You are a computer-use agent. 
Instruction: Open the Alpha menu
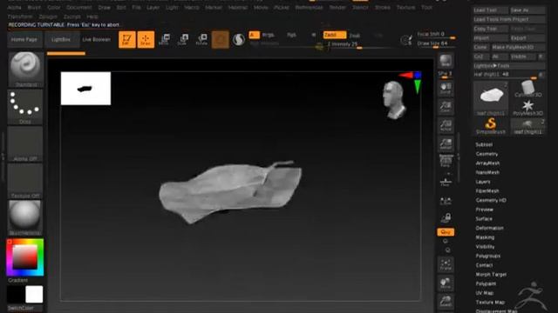pyautogui.click(x=15, y=8)
